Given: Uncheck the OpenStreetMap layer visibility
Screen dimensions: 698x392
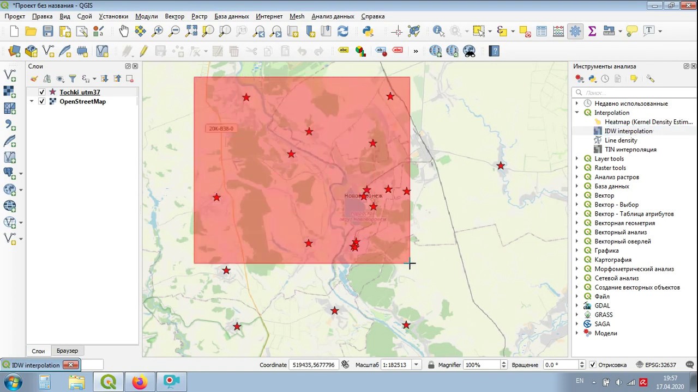Looking at the screenshot, I should (x=42, y=101).
